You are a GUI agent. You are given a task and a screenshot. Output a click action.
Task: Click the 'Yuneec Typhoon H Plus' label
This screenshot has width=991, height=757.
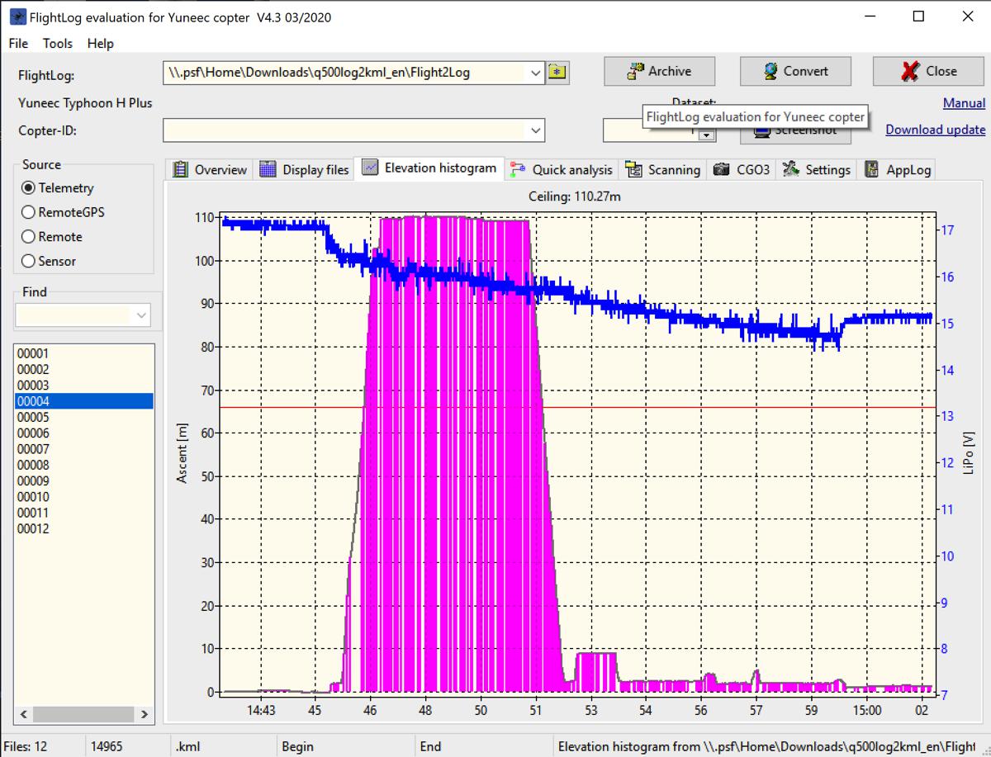(x=85, y=103)
